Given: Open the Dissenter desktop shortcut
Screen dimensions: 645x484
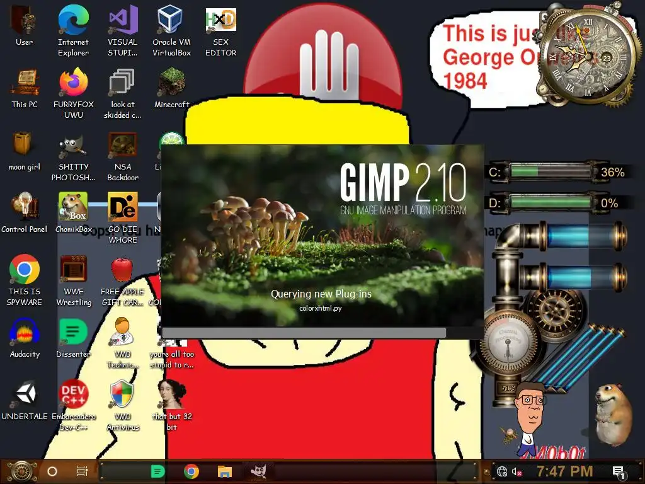Looking at the screenshot, I should click(73, 338).
